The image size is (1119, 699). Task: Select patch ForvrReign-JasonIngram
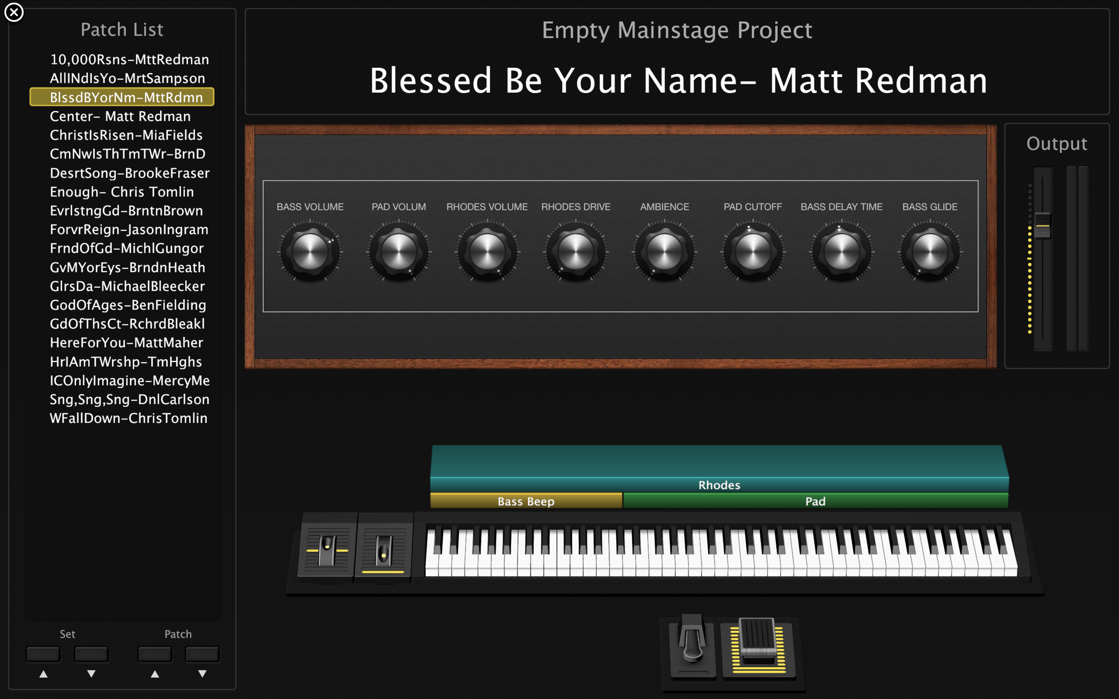tap(122, 230)
